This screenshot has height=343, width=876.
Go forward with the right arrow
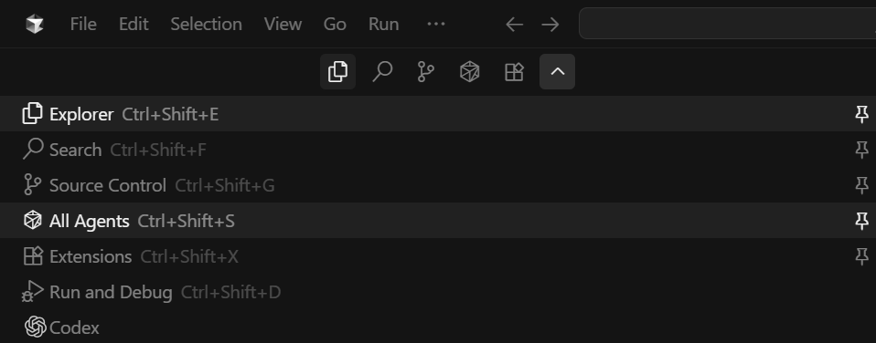550,24
